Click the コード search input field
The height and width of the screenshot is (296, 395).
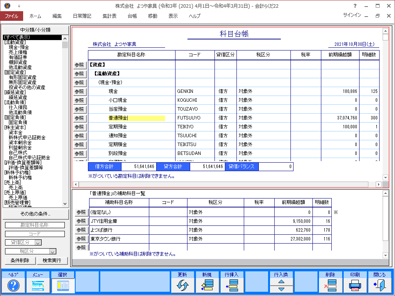click(x=35, y=234)
